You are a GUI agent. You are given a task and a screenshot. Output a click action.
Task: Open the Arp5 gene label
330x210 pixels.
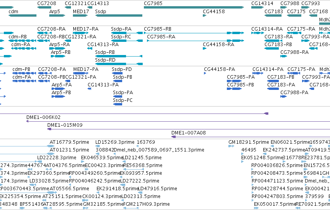tap(55, 11)
